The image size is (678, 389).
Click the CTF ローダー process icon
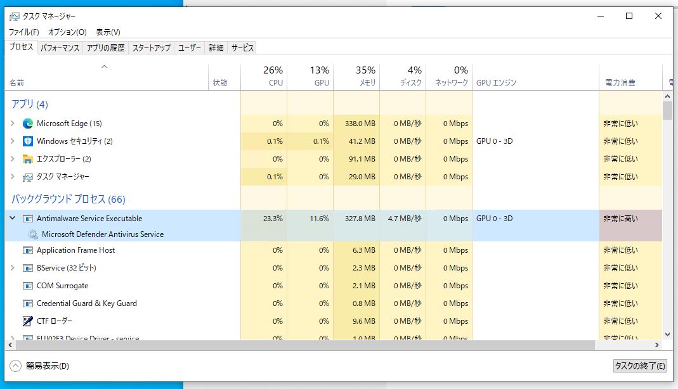(27, 321)
